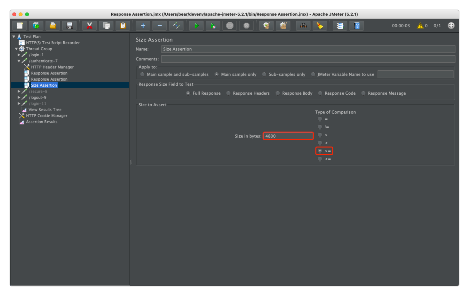This screenshot has height=296, width=469.
Task: Click the Expand all plus icon
Action: point(143,26)
